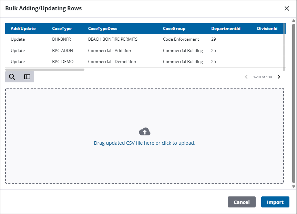The height and width of the screenshot is (214, 297).
Task: Select the BPC-DEMO case type cell
Action: click(63, 62)
